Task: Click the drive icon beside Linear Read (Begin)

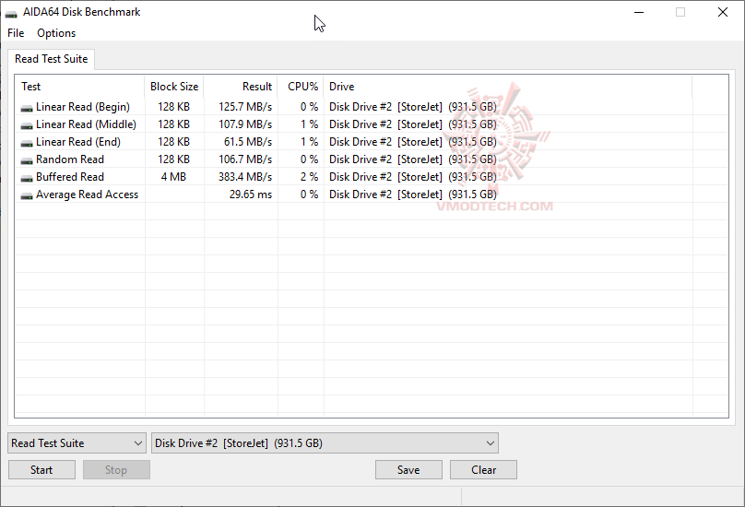Action: pos(27,108)
